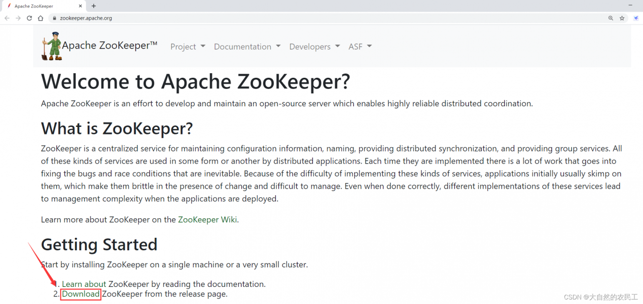Focus the zookeeper.apache.org address bar
The height and width of the screenshot is (304, 643).
click(x=327, y=18)
